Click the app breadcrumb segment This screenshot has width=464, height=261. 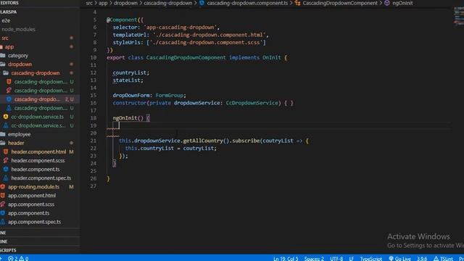(x=103, y=3)
